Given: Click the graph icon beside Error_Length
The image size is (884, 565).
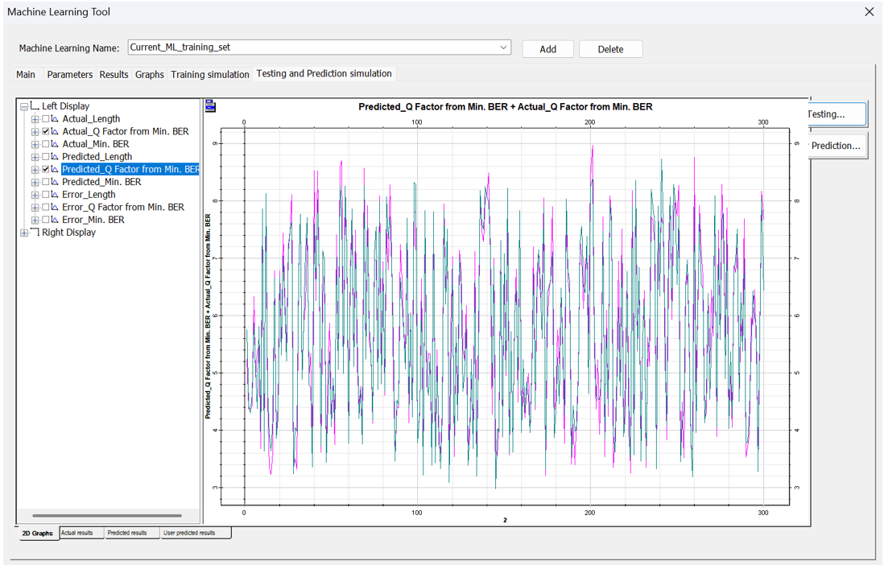Looking at the screenshot, I should point(55,195).
